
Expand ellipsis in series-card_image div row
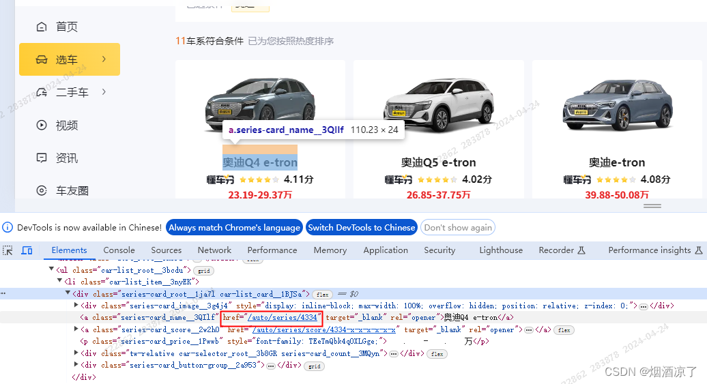644,306
